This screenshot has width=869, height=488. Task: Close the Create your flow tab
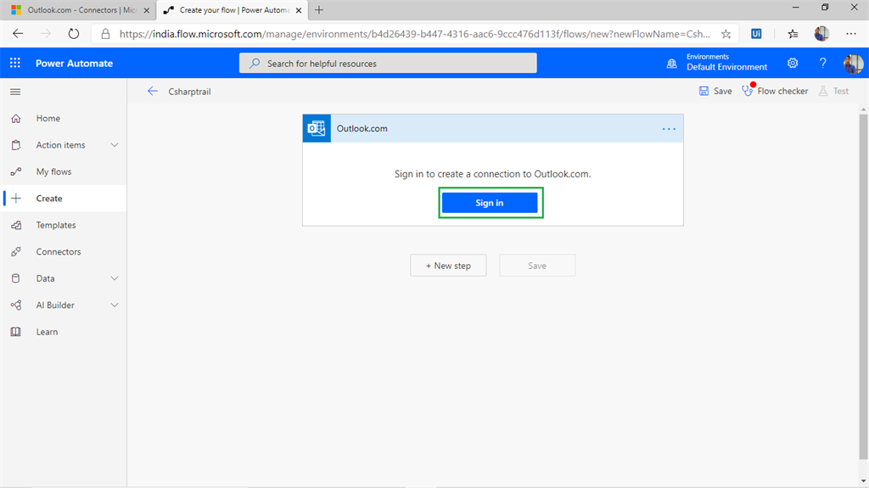pos(298,10)
